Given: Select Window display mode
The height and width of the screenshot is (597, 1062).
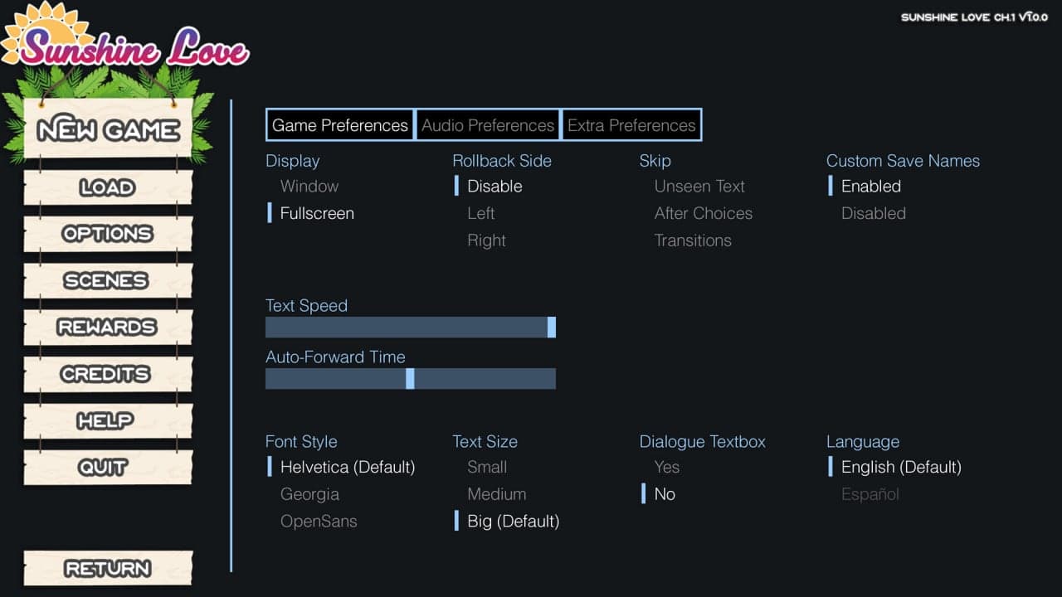Looking at the screenshot, I should coord(309,186).
